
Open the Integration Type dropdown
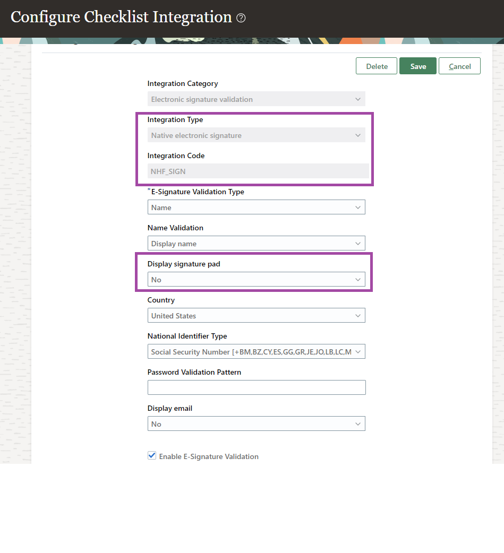pos(256,135)
